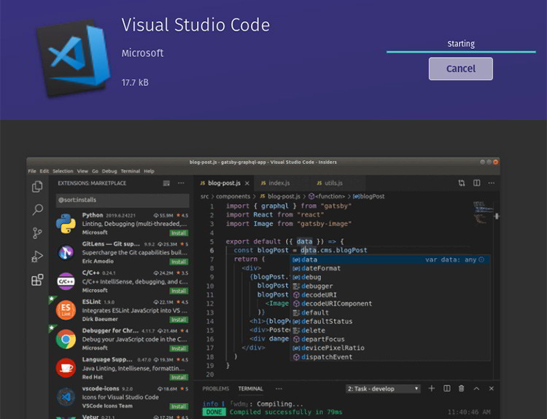Open the VS Code screenshot preview thumbnail
Screen dimensions: 547x419
(x=263, y=288)
